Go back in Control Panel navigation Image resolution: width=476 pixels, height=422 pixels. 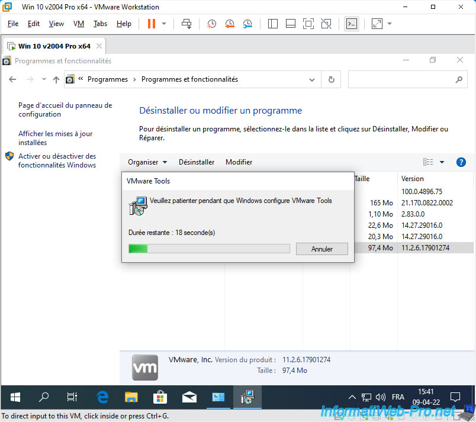[12, 79]
